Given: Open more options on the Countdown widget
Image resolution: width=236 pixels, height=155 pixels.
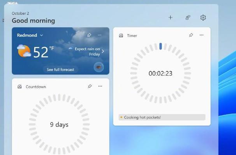Looking at the screenshot, I should coord(100,86).
